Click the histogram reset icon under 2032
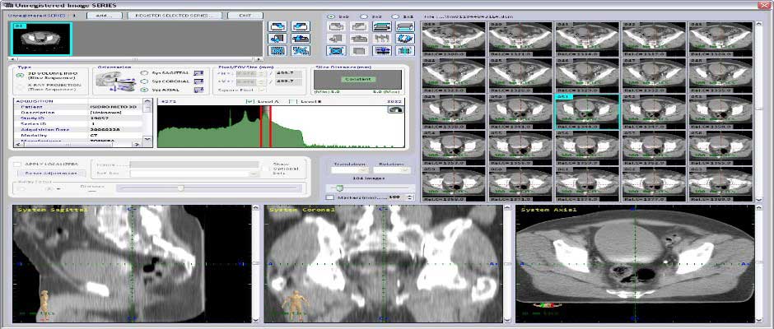774x329 pixels. [x=395, y=109]
